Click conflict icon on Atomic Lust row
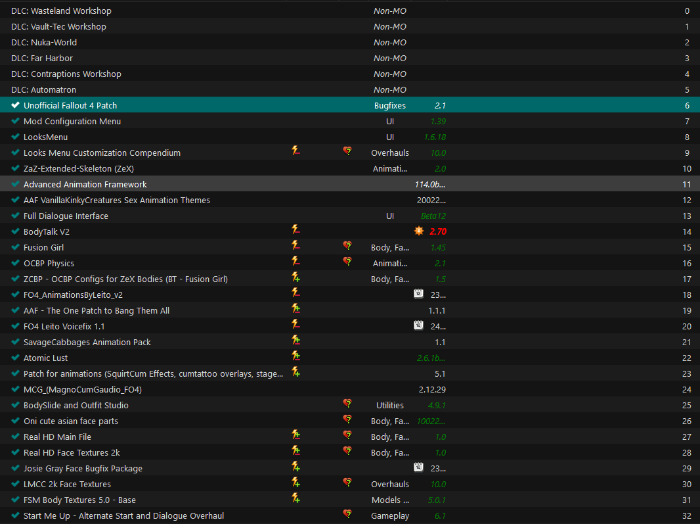Screen dimensions: 700x524 pyautogui.click(x=295, y=356)
